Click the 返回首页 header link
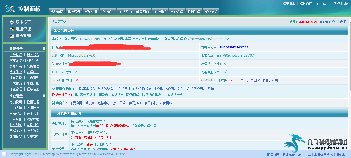 [306, 3]
